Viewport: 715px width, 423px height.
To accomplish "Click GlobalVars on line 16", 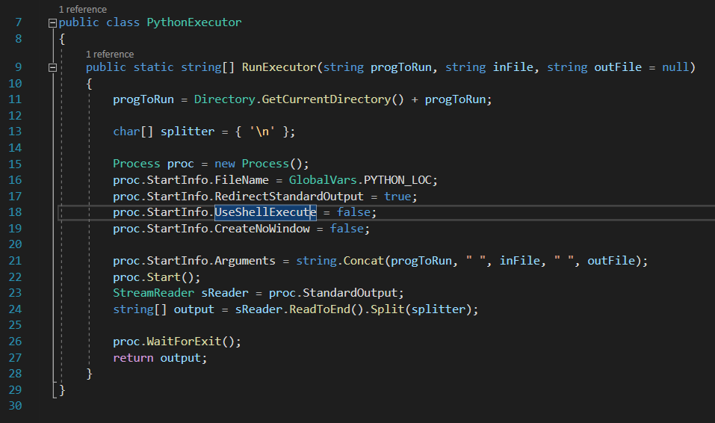I will pyautogui.click(x=323, y=180).
